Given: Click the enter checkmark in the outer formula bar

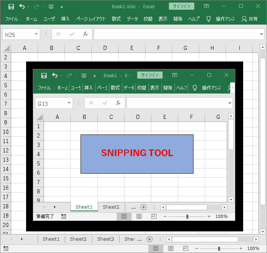Looking at the screenshot, I should click(72, 34).
